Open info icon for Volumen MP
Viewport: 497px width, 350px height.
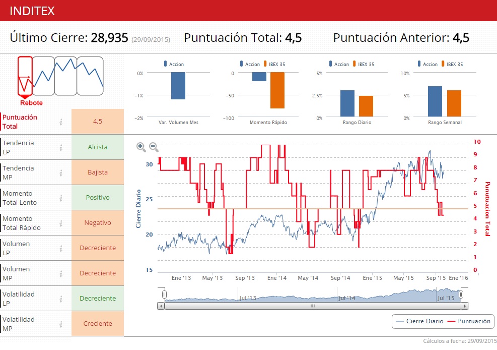61,273
